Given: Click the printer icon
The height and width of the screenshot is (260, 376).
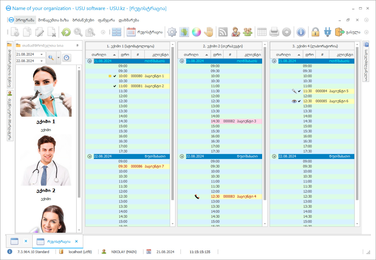Looking at the screenshot, I should click(274, 32).
